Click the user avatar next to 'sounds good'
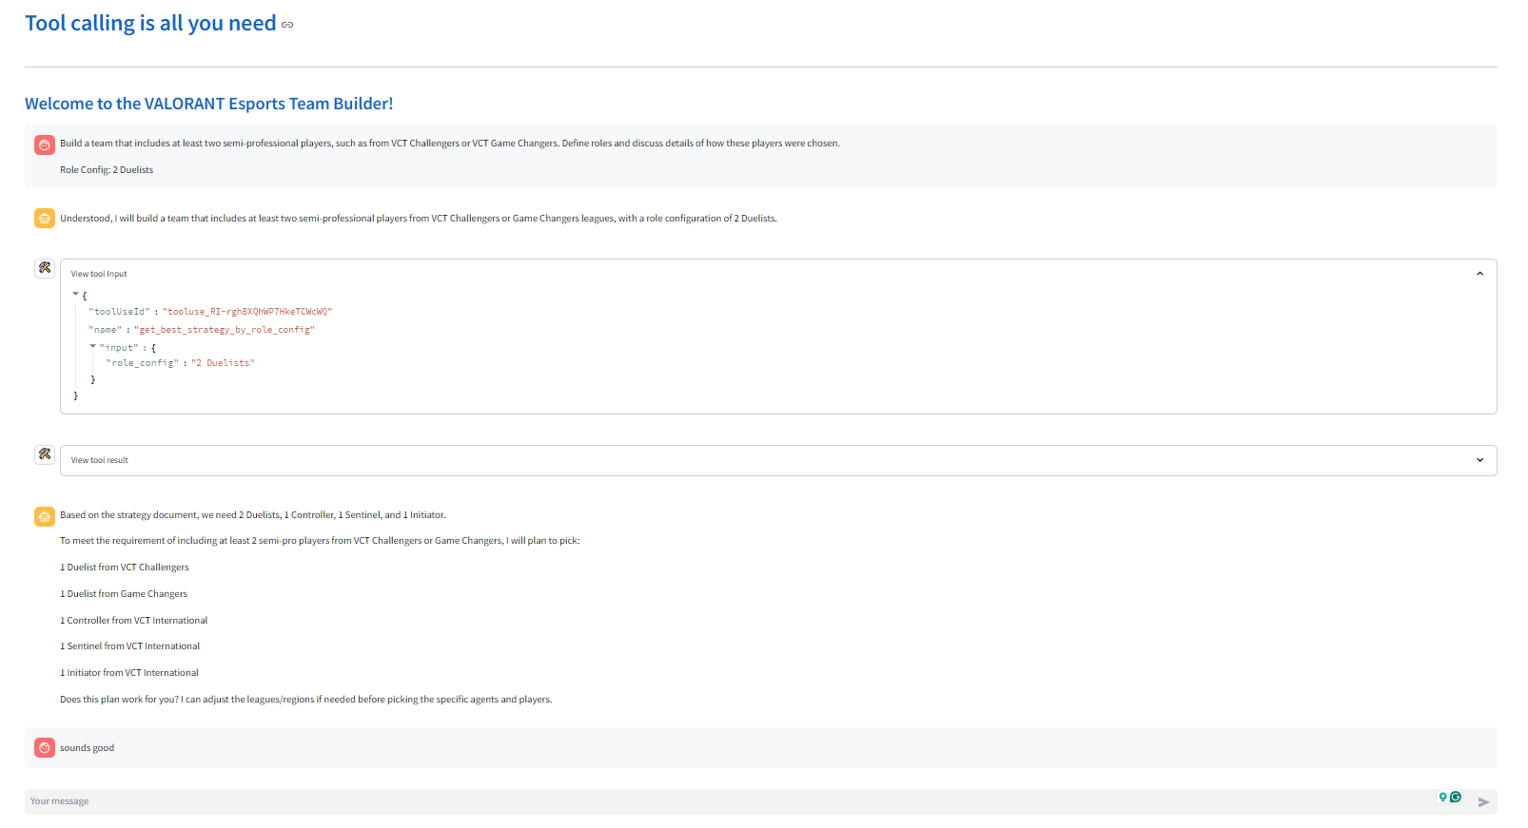The image size is (1528, 828). (45, 748)
